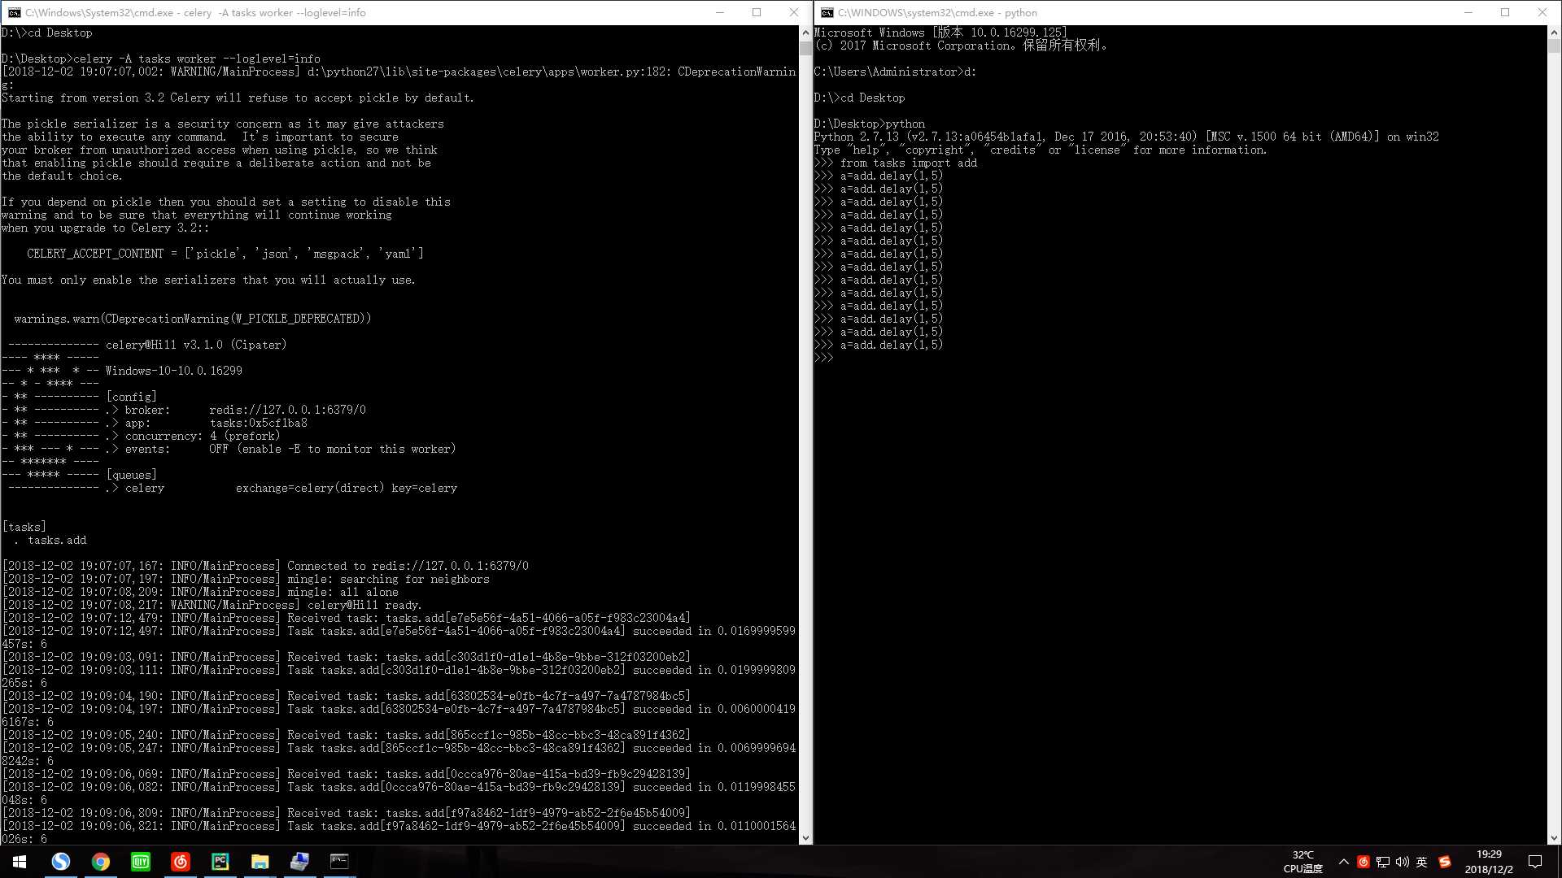The image size is (1562, 878).
Task: Click the '[config]' heading text
Action: [131, 397]
